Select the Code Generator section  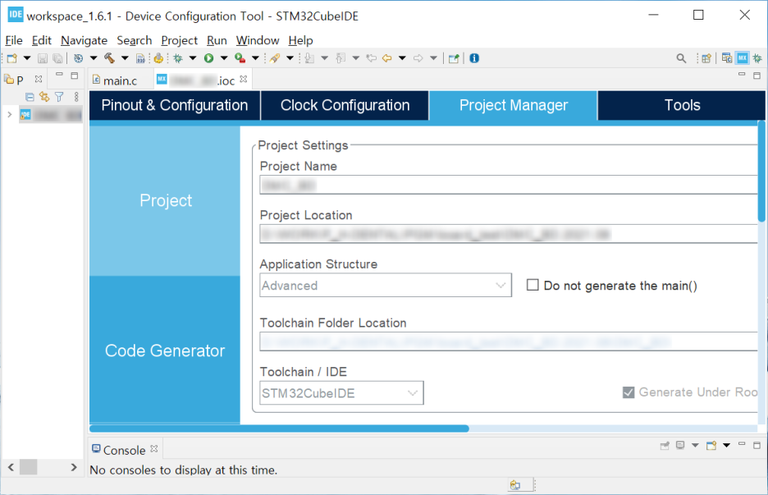point(165,351)
